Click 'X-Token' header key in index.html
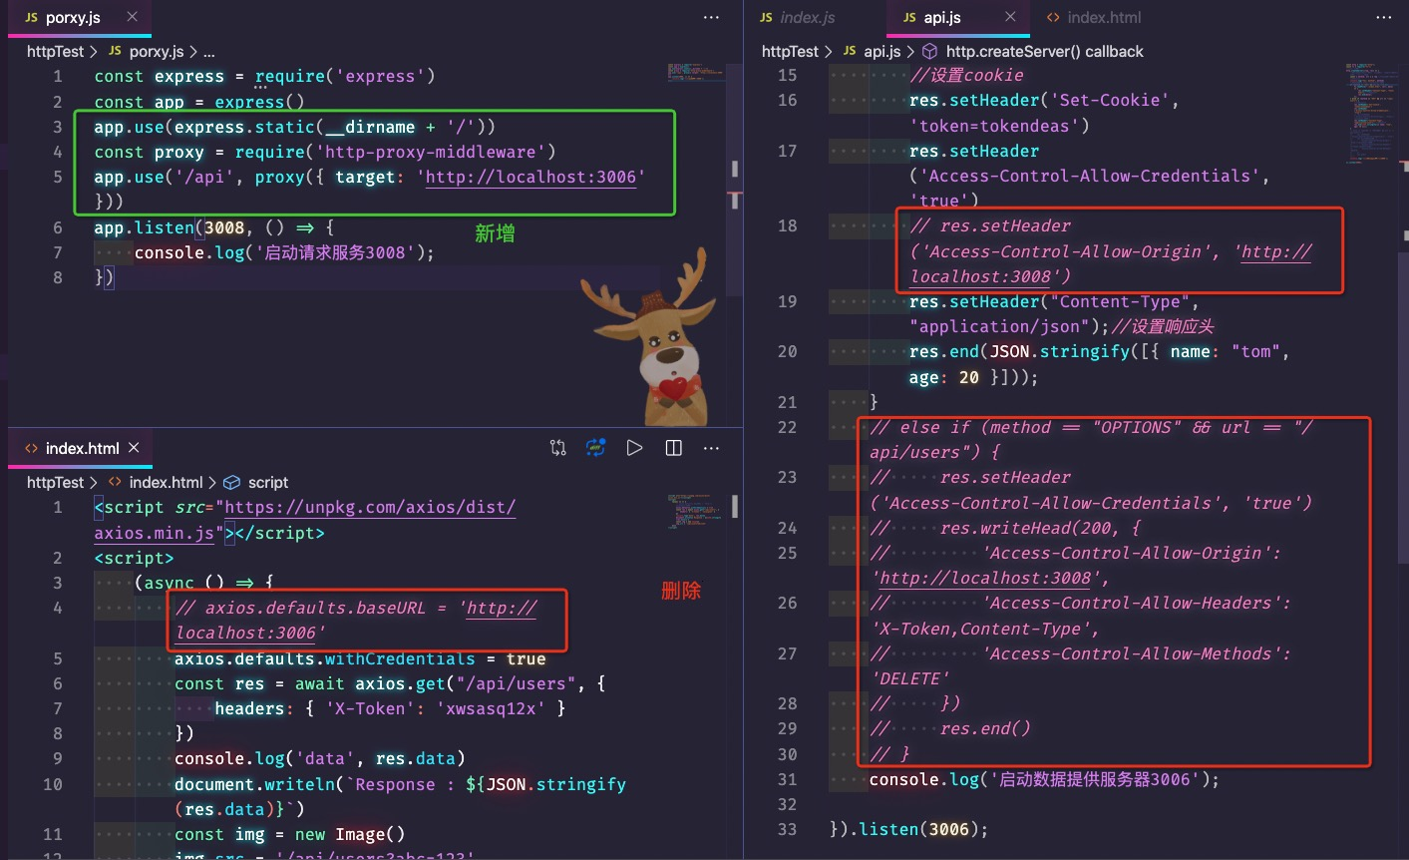This screenshot has height=860, width=1409. 370,709
